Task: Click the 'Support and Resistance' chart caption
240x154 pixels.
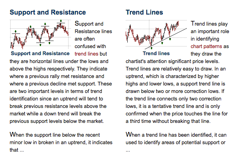Action: 40,54
